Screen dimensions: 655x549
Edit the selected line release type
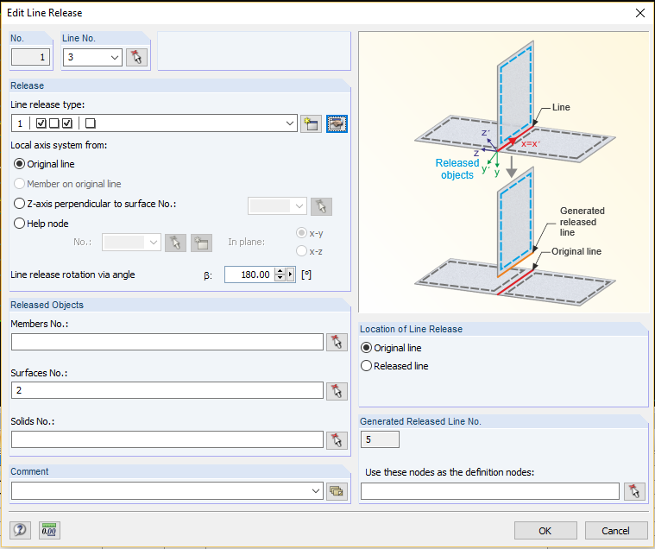point(337,123)
